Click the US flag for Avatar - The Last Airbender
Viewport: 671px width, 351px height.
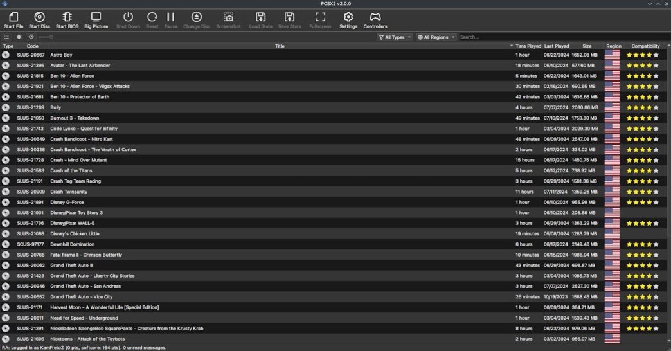(x=612, y=66)
